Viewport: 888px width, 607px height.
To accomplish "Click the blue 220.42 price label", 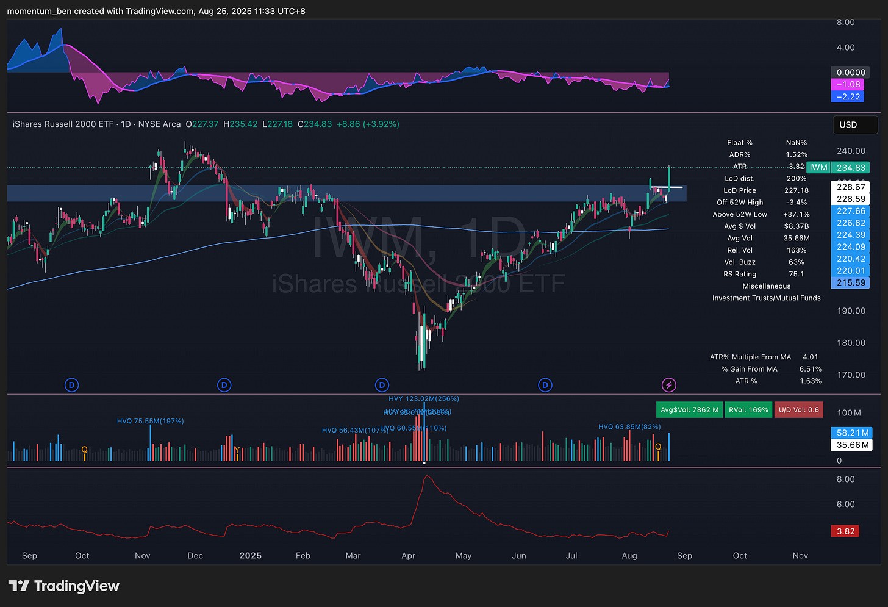I will (x=851, y=259).
